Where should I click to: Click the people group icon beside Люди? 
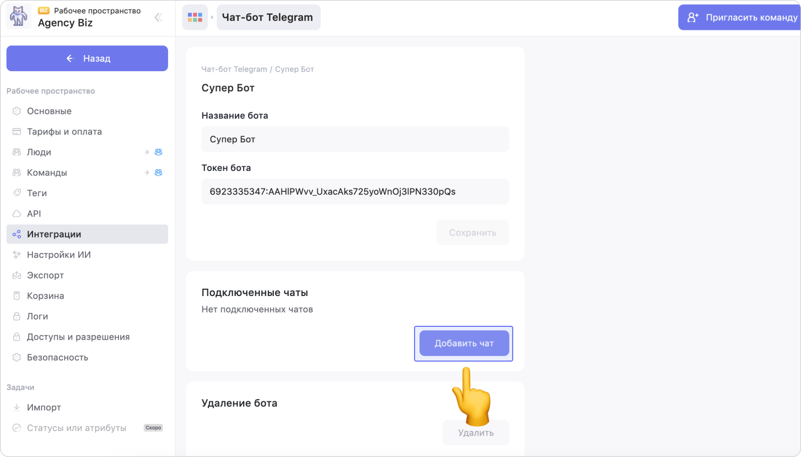[158, 152]
